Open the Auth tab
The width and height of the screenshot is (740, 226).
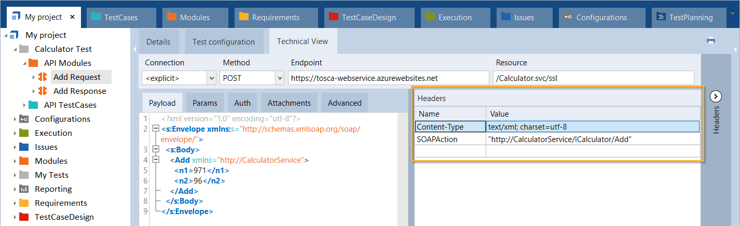(x=242, y=103)
